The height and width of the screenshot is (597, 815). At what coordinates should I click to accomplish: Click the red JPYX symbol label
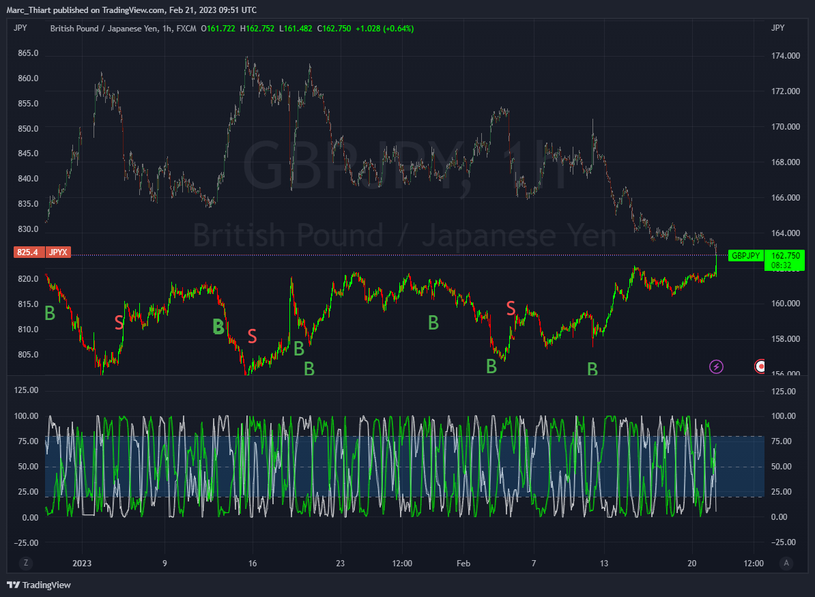(x=58, y=252)
